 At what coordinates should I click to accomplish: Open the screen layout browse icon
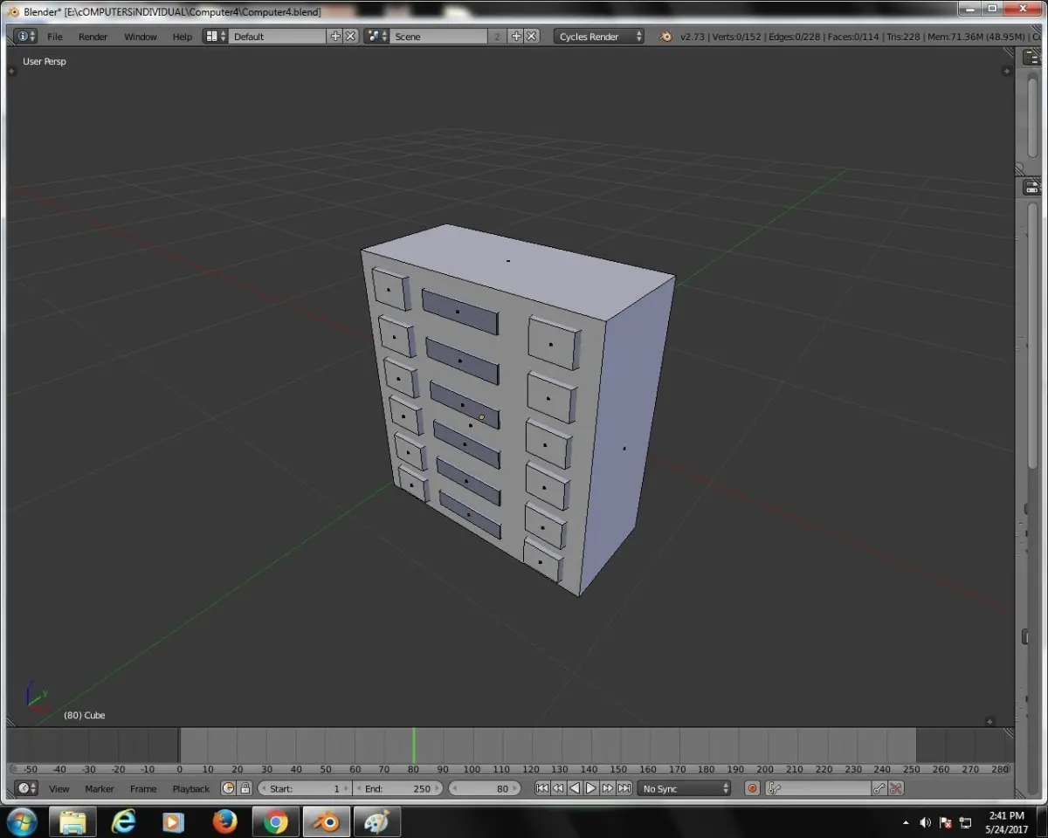pos(216,37)
